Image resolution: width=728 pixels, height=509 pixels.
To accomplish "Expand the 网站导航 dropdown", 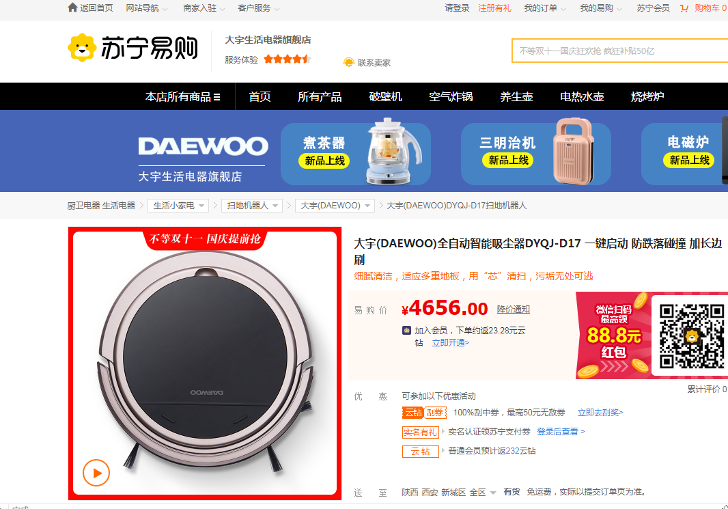I will [x=147, y=8].
